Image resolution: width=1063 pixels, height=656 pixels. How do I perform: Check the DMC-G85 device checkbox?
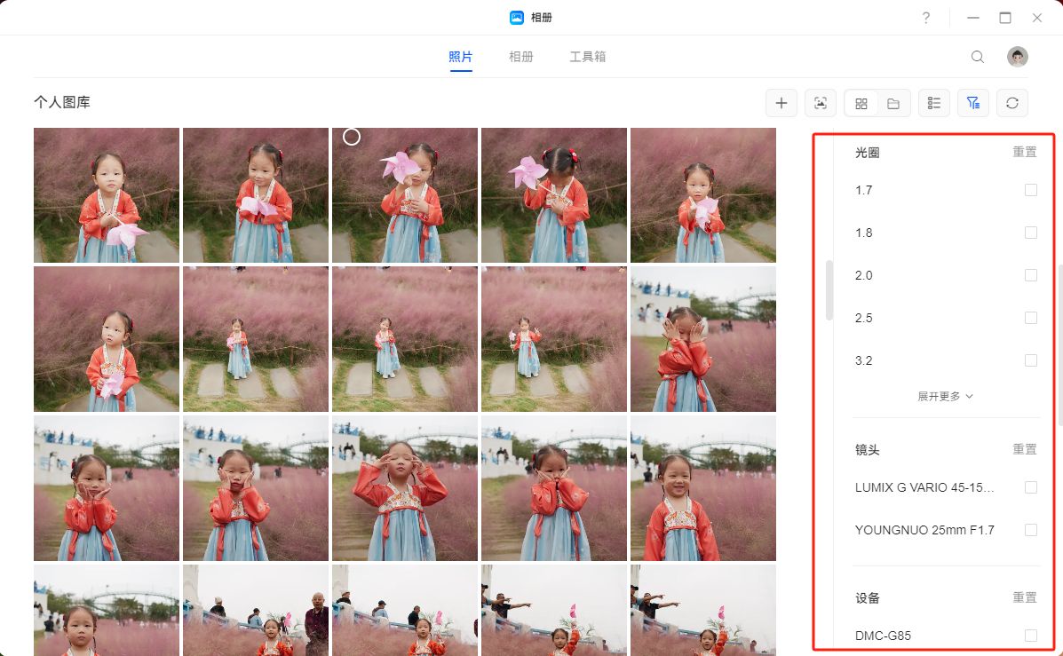[1030, 636]
